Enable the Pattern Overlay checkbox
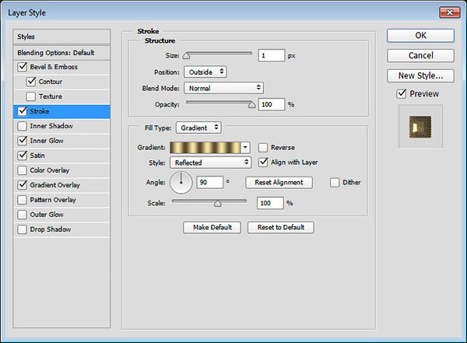This screenshot has height=343, width=467. point(23,200)
